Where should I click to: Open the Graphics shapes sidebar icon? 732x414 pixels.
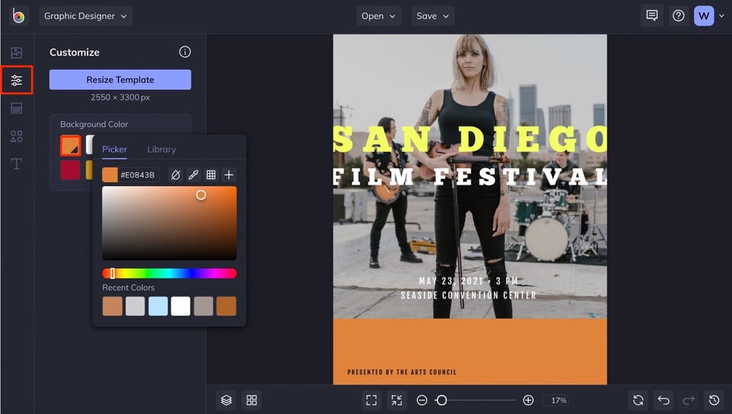(16, 136)
